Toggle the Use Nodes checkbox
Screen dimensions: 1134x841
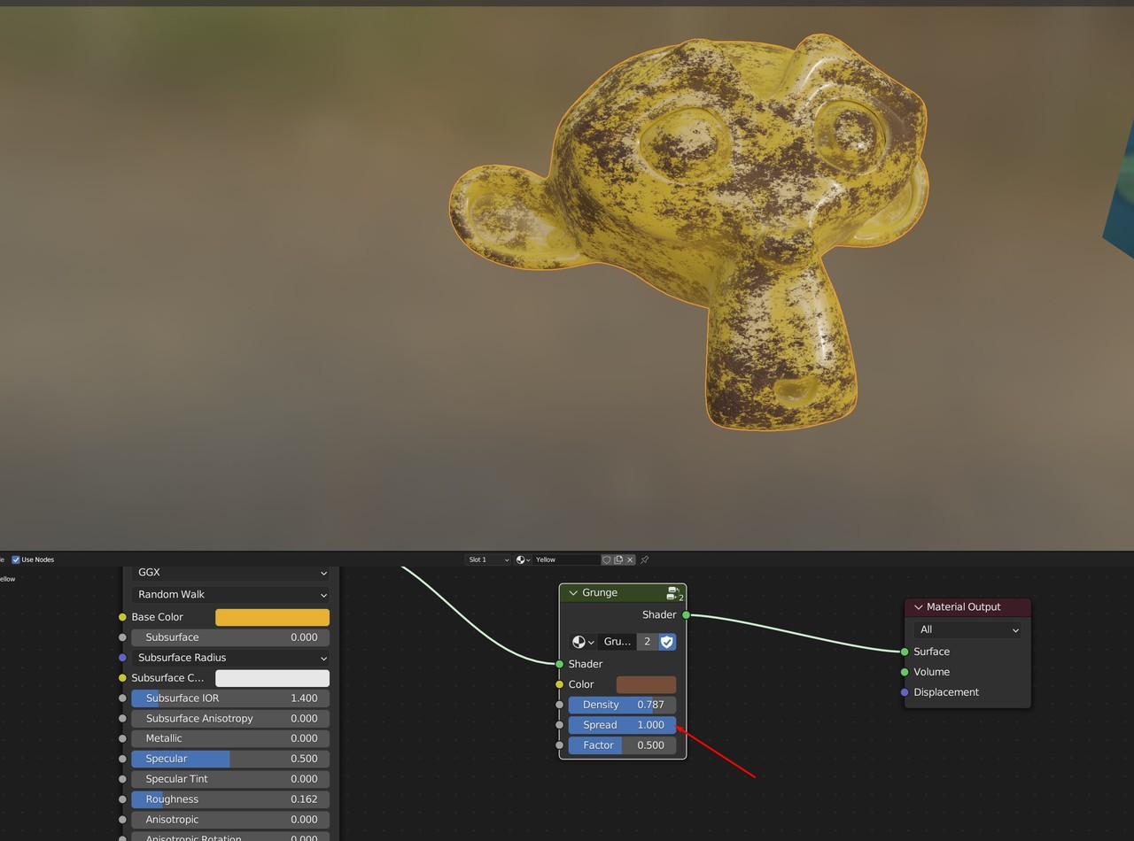(x=16, y=559)
